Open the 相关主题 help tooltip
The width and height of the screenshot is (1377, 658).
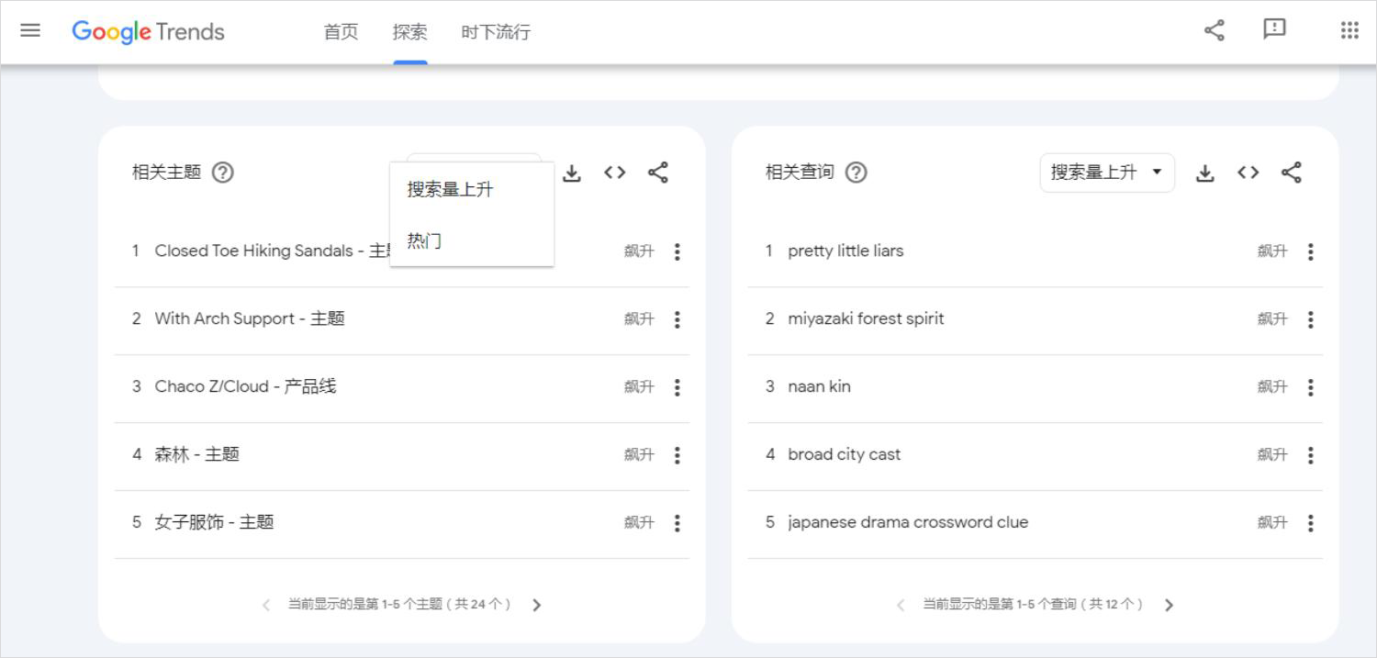click(222, 171)
